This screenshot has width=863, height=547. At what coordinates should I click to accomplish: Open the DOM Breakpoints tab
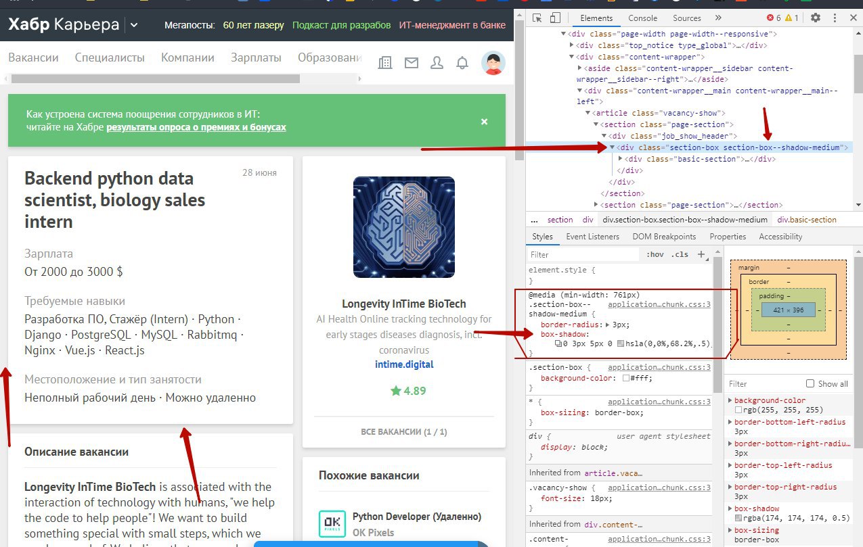[664, 237]
